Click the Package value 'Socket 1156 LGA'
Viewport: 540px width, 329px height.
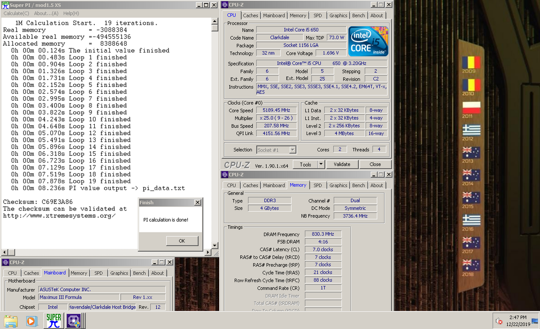(301, 45)
